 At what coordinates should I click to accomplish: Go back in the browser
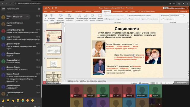point(3,4)
